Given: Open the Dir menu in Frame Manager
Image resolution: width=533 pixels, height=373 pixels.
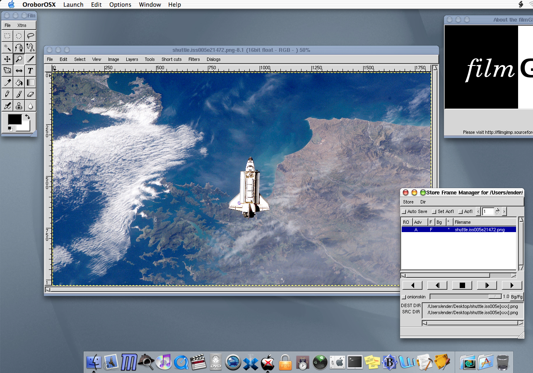Looking at the screenshot, I should [423, 202].
